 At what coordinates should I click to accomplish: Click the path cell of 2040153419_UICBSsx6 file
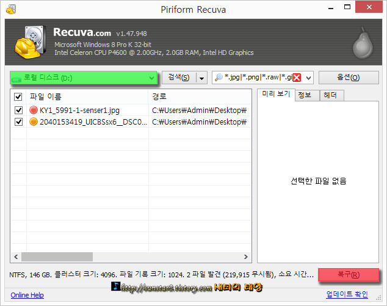200,122
